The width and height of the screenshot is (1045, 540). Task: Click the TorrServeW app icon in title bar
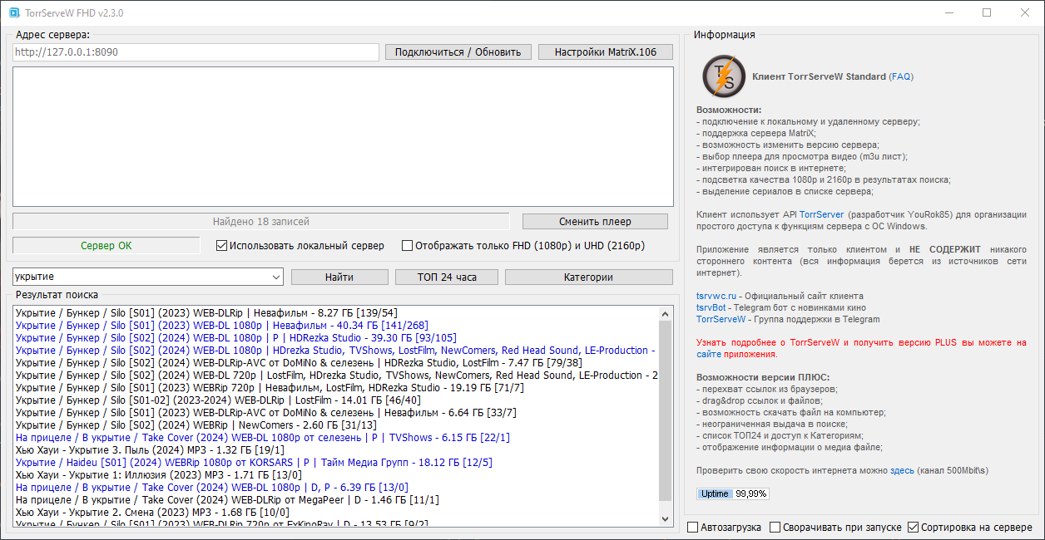pos(13,13)
